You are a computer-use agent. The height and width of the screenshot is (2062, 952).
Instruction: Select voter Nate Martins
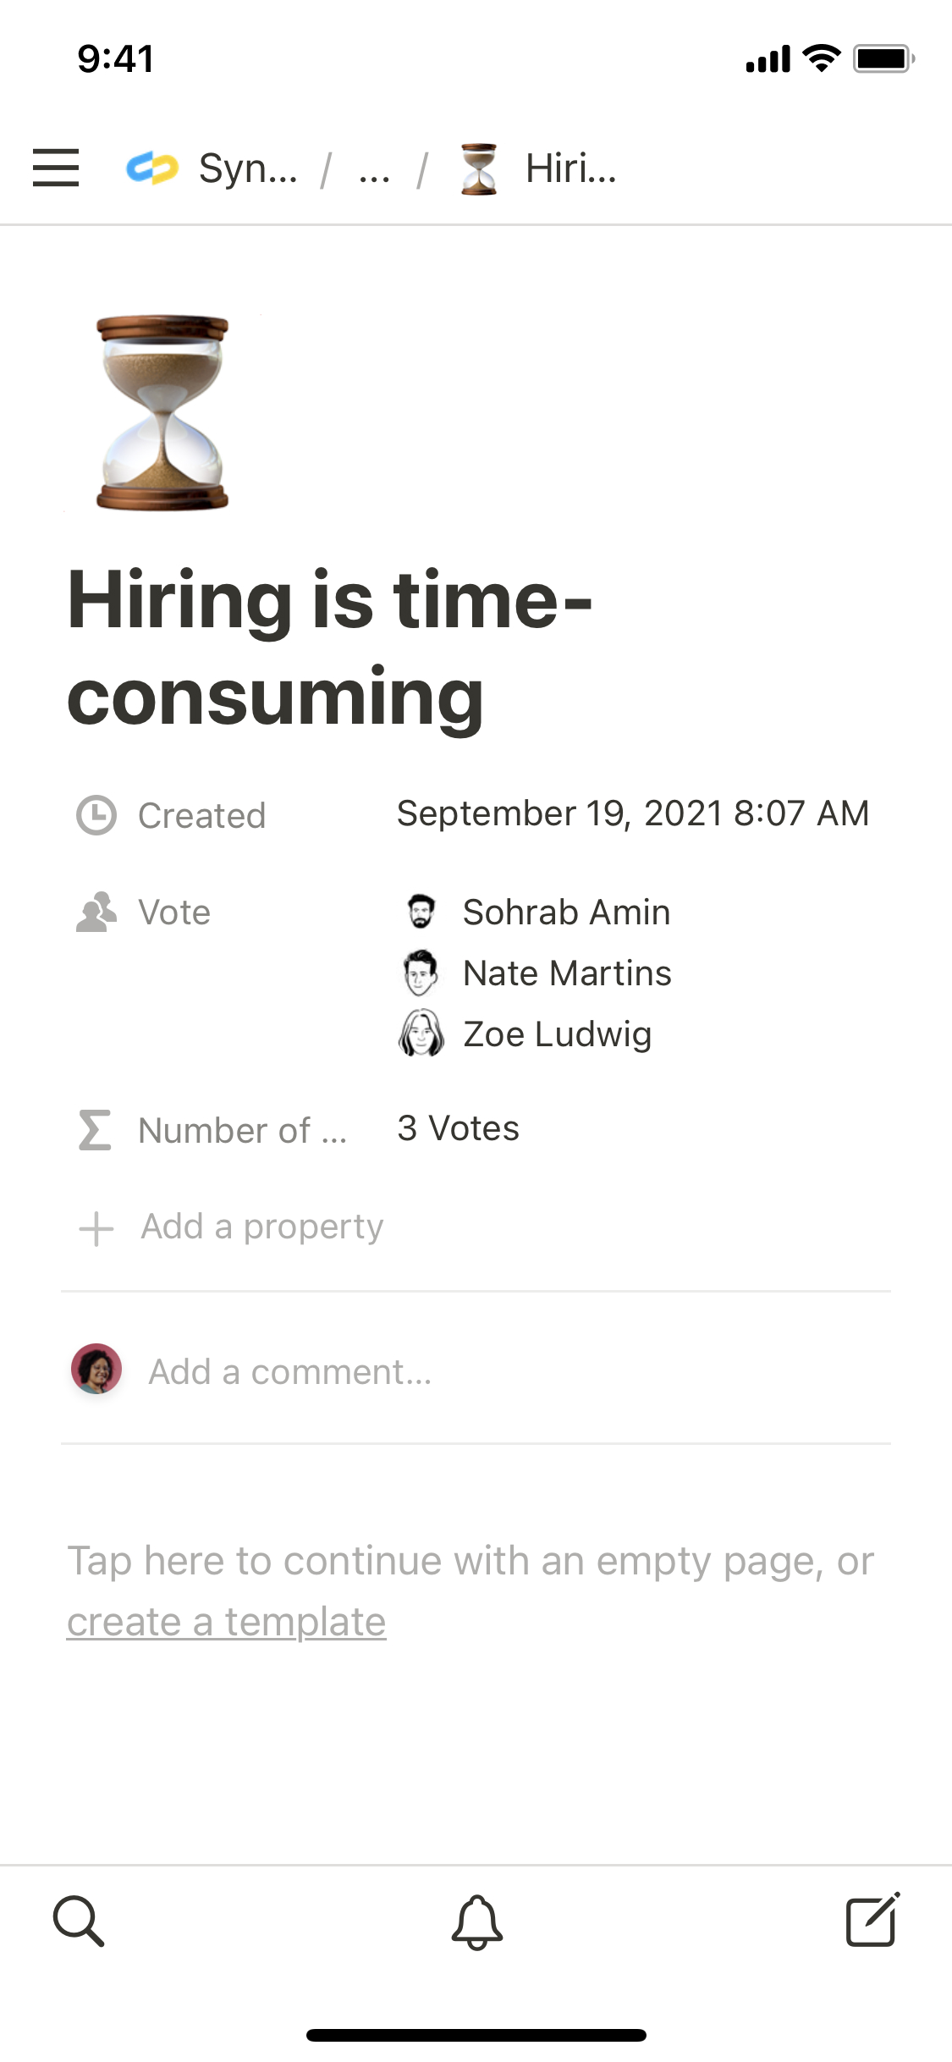click(566, 973)
